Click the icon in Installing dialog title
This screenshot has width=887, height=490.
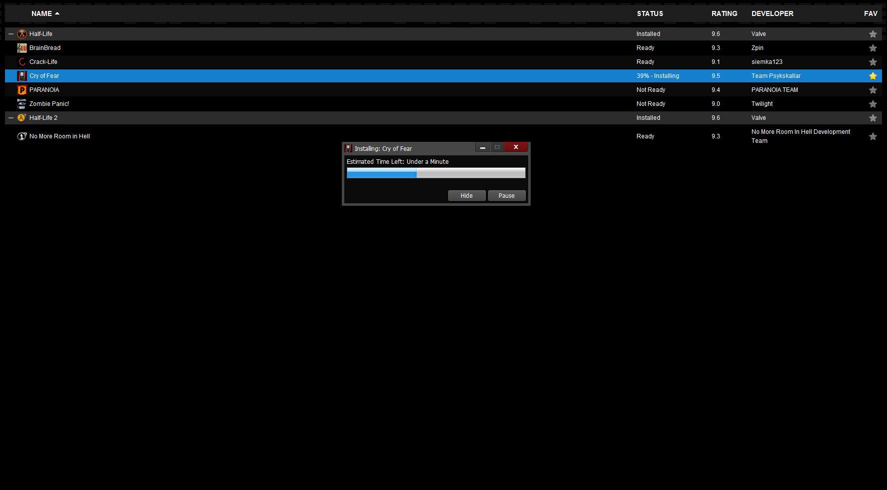point(349,148)
